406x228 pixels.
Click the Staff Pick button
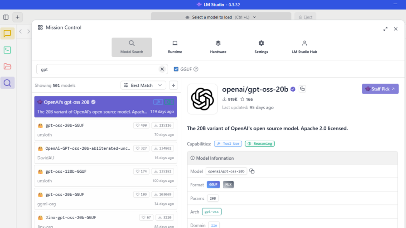[x=380, y=89]
